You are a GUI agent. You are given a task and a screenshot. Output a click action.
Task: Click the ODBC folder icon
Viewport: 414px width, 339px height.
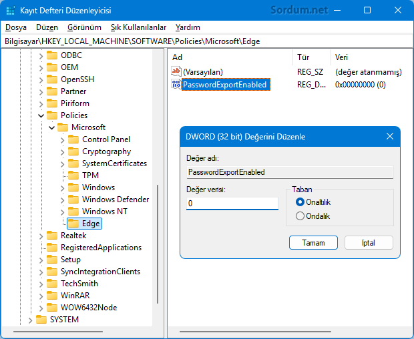pos(52,55)
